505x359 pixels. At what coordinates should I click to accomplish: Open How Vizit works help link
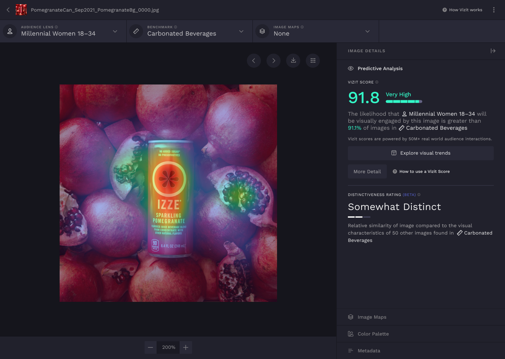[x=462, y=10]
